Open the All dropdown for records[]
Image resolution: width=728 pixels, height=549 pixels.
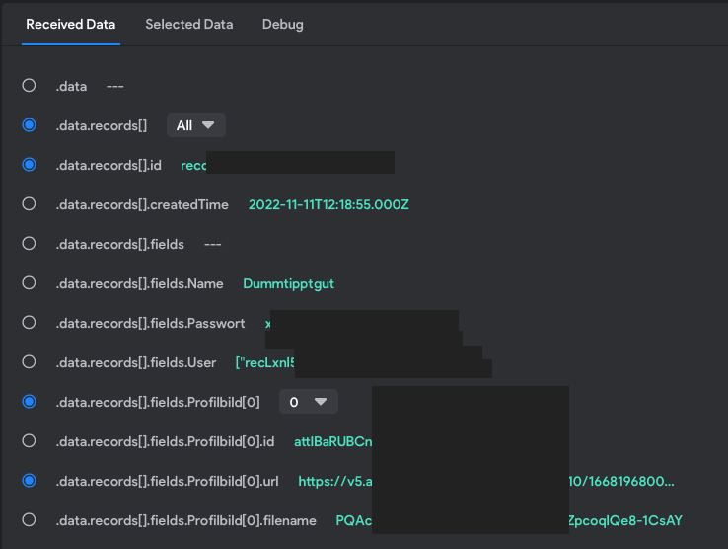click(196, 125)
